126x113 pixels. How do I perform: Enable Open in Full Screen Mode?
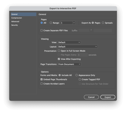pyautogui.click(x=59, y=51)
